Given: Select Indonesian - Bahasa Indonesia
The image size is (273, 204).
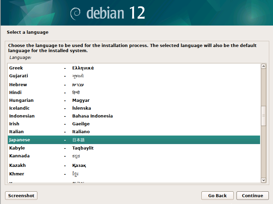Looking at the screenshot, I should (x=134, y=116).
